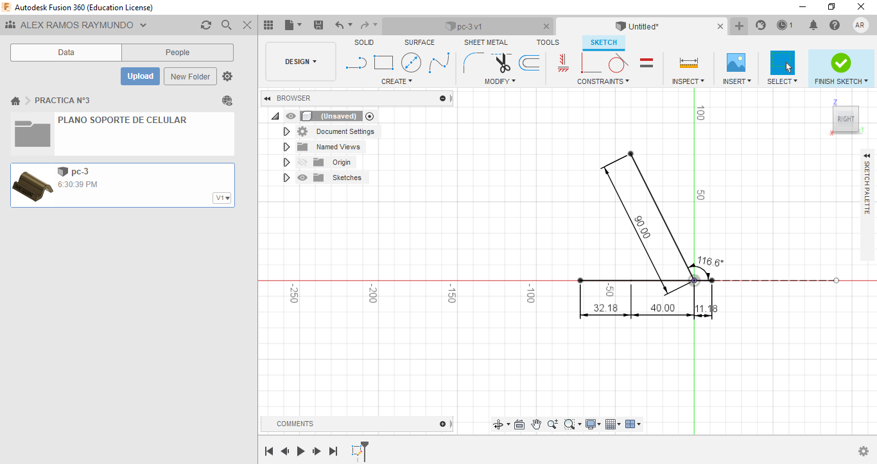Expand the Document Settings tree node
This screenshot has width=877, height=464.
(287, 131)
